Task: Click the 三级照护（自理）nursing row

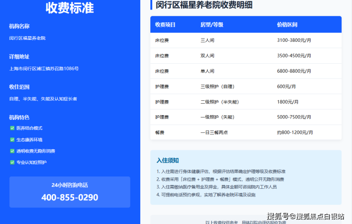Action: (x=246, y=87)
